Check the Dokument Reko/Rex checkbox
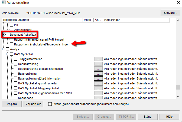The width and height of the screenshot is (182, 122). pos(7,35)
